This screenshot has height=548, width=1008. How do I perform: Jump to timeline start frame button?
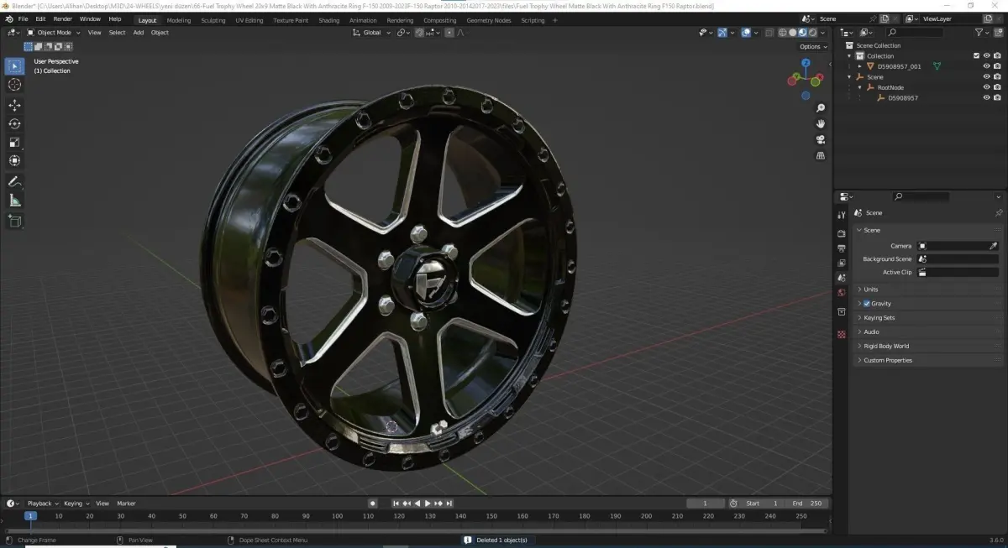pos(396,504)
